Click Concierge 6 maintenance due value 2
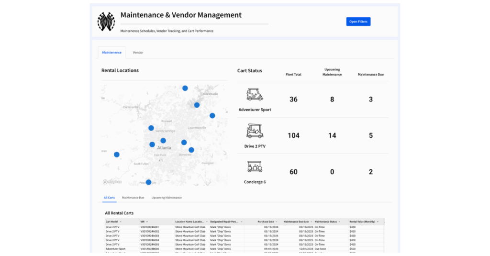 [x=371, y=172]
